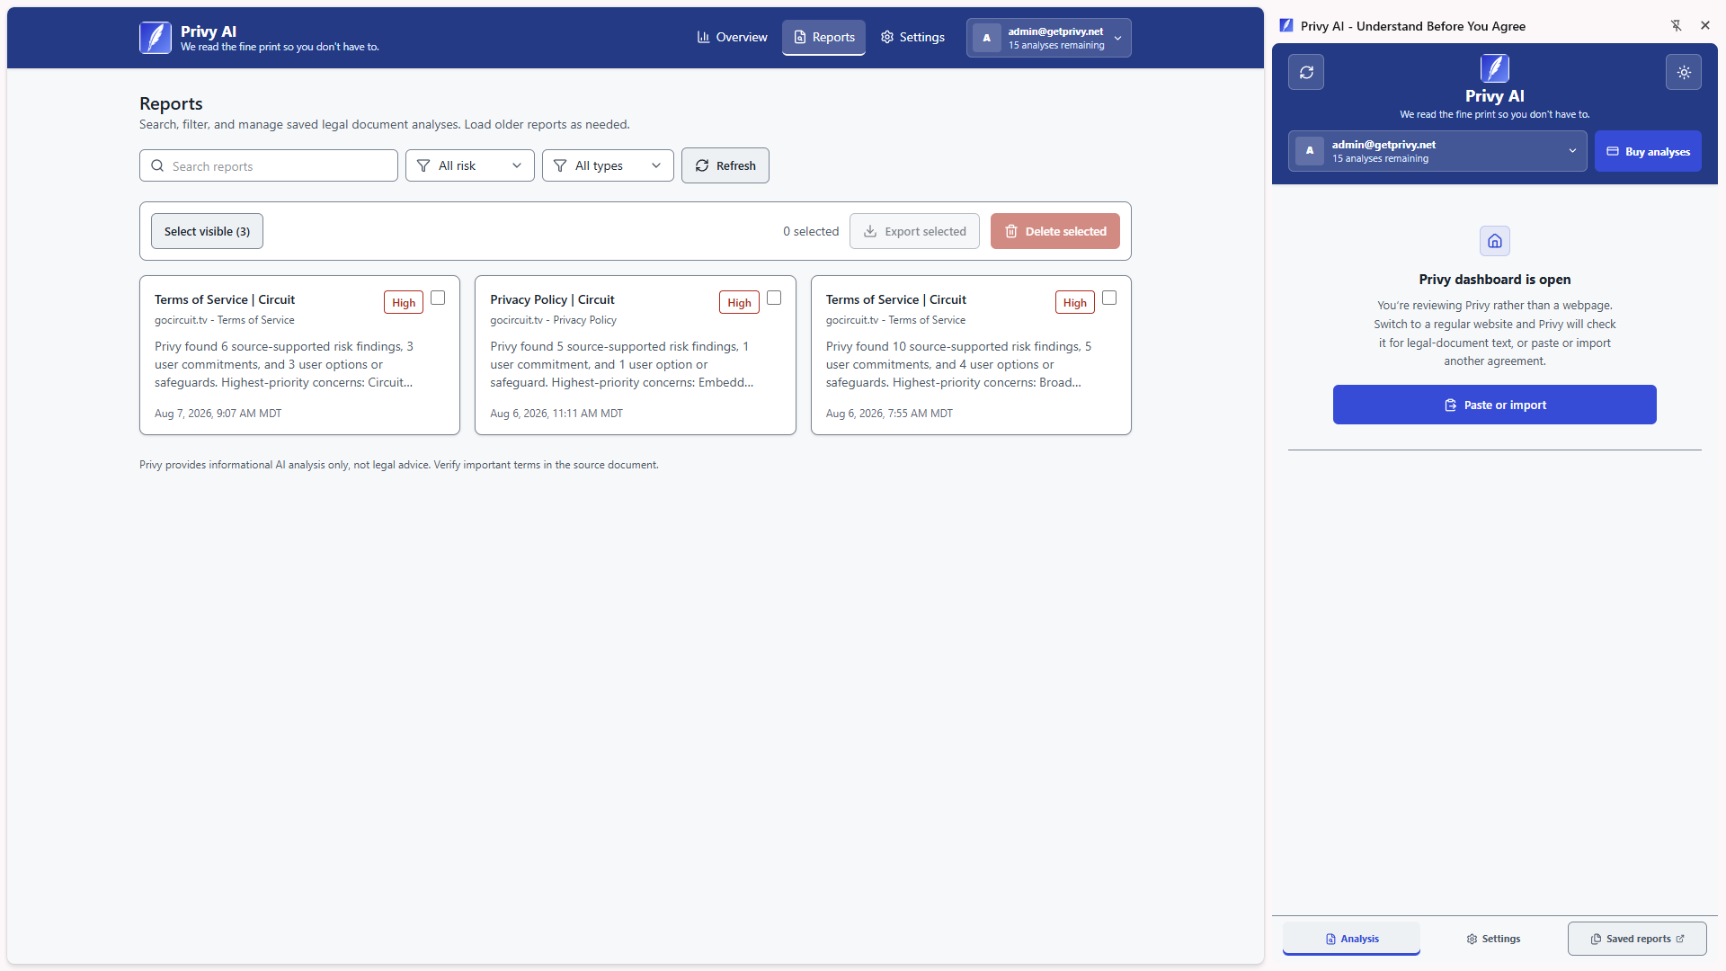The height and width of the screenshot is (971, 1726).
Task: Click the home icon above dashboard message
Action: [1494, 241]
